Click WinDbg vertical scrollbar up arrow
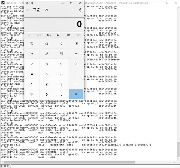 178,8
